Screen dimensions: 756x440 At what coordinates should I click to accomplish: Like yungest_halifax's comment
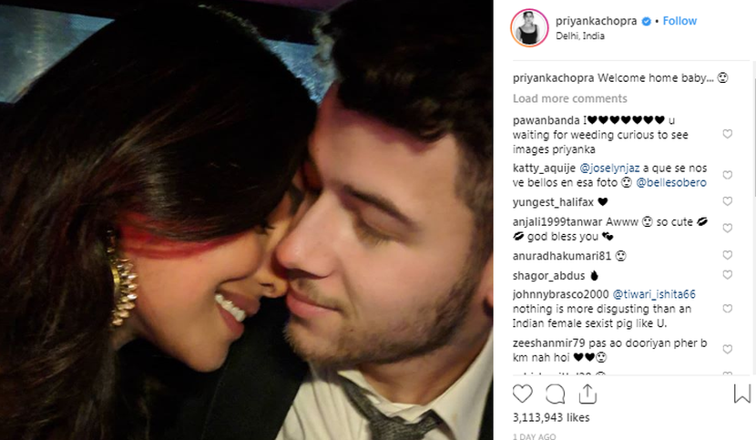(x=728, y=200)
